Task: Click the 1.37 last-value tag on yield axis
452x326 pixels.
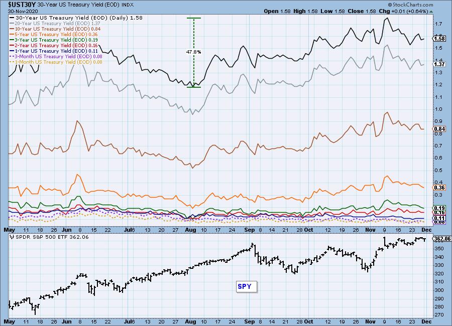Action: [x=439, y=64]
